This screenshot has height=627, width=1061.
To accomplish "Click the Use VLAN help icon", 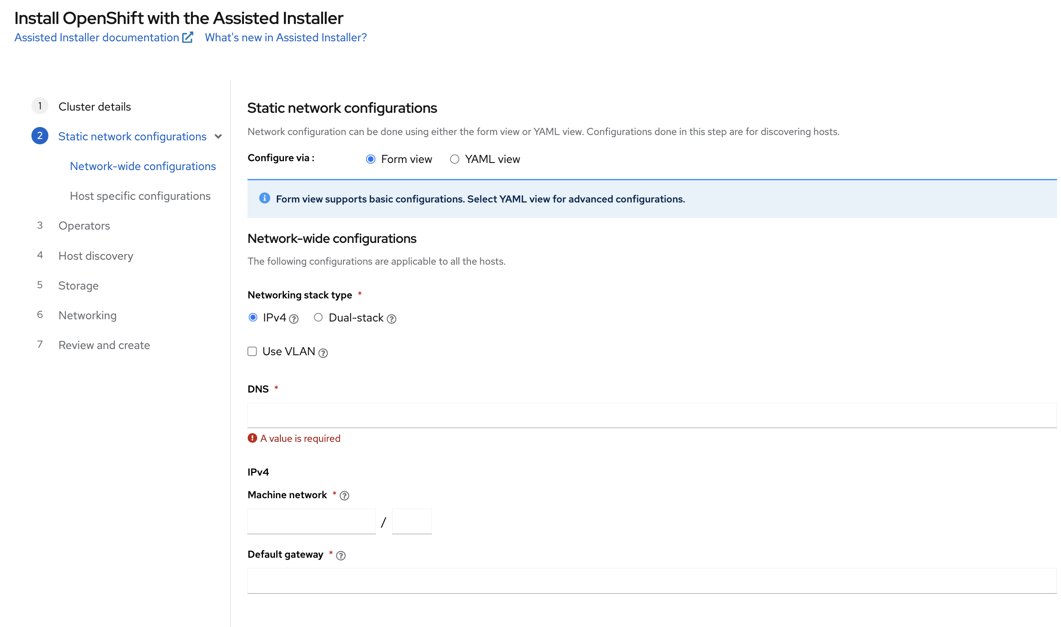I will click(x=323, y=353).
